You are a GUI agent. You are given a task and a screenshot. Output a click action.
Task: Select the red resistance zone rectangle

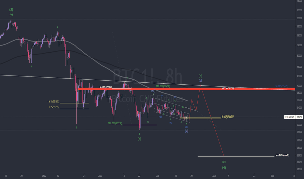187,89
